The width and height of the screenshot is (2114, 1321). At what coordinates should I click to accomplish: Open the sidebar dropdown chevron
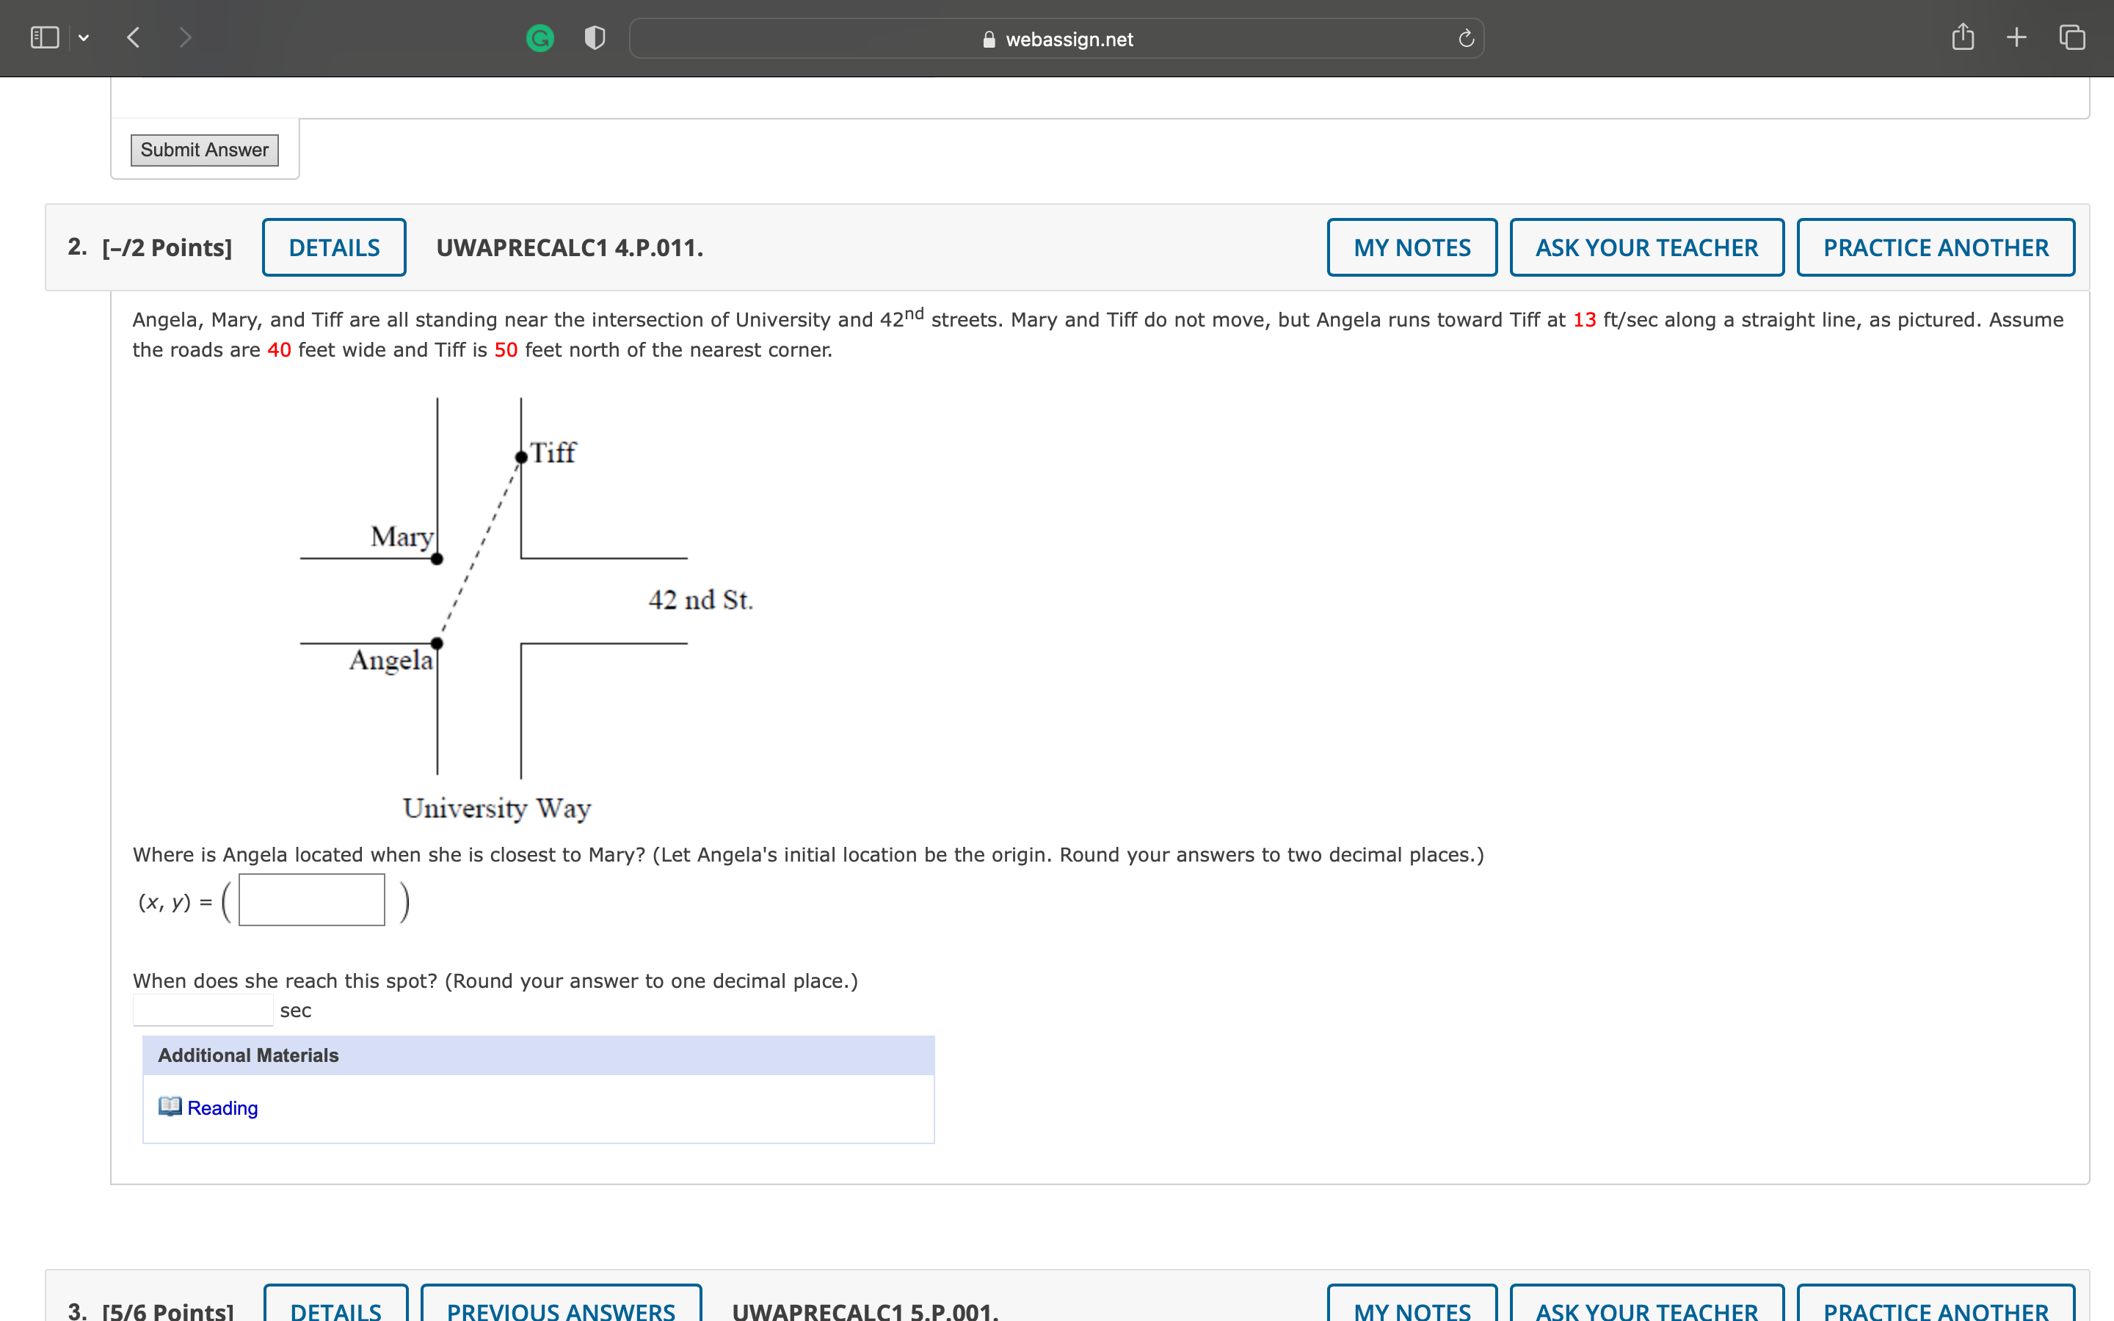pyautogui.click(x=84, y=37)
